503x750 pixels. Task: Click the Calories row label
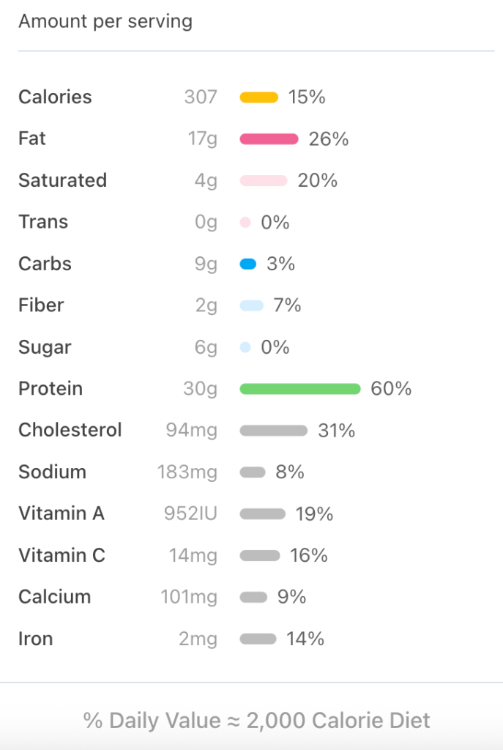[x=55, y=97]
